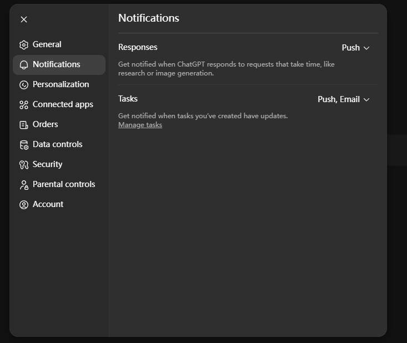Click the 'Security' text label in sidebar
Viewport: 407px width, 343px height.
coord(47,164)
